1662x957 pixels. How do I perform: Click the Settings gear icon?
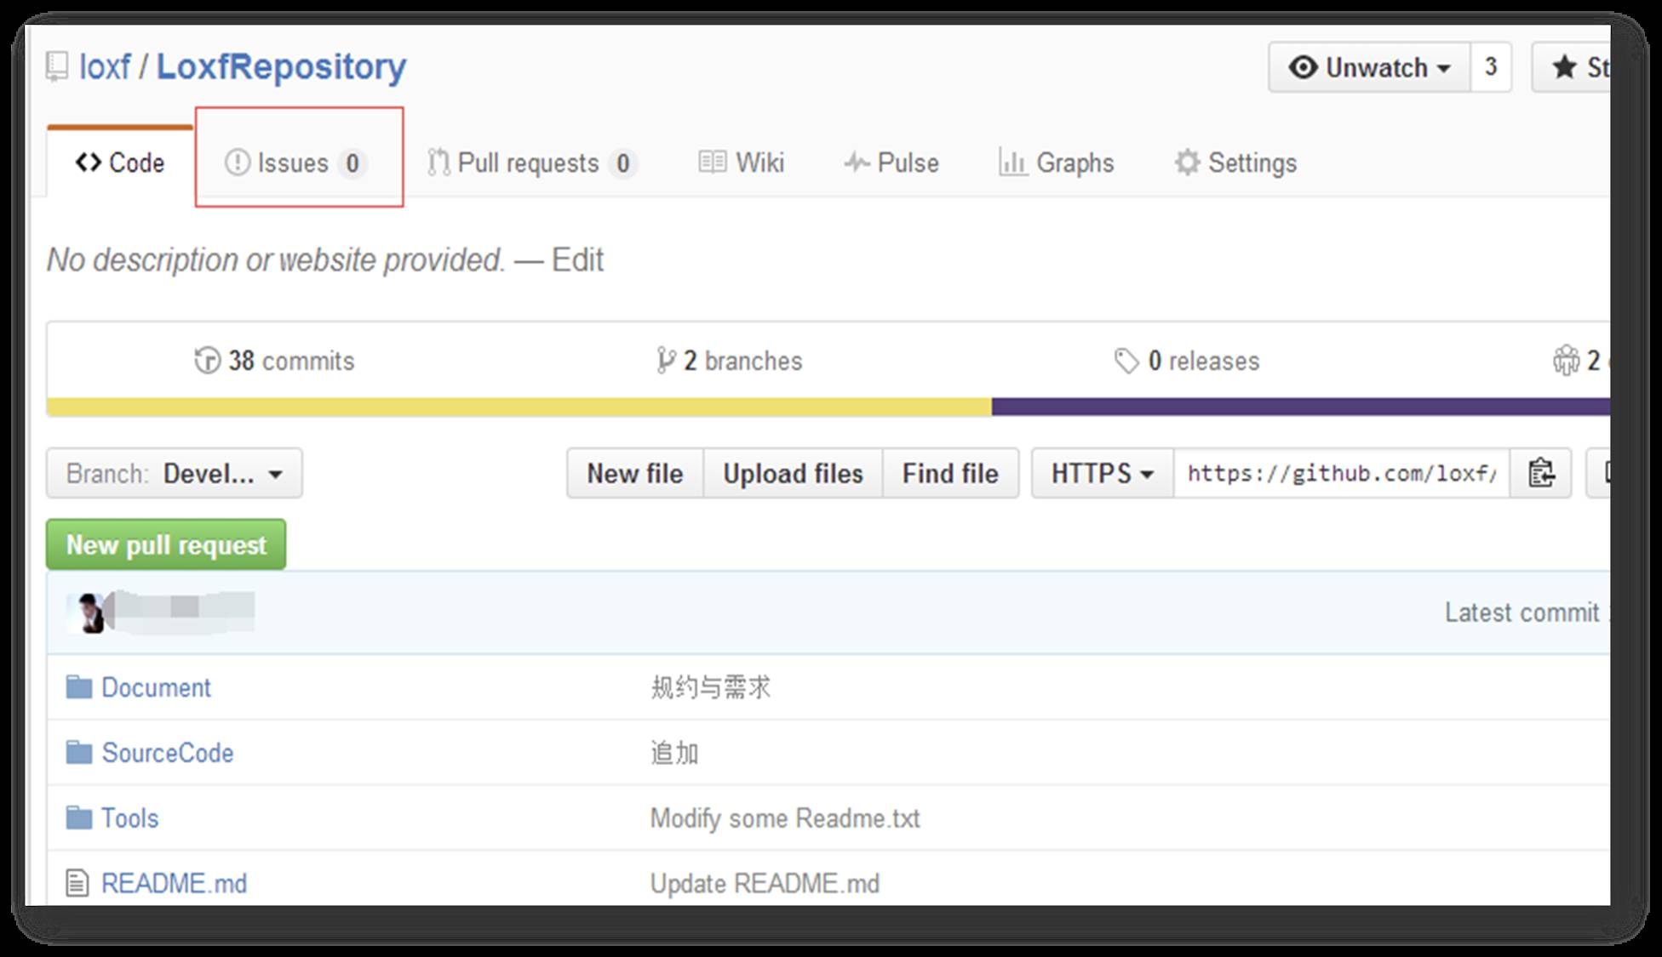pos(1187,162)
